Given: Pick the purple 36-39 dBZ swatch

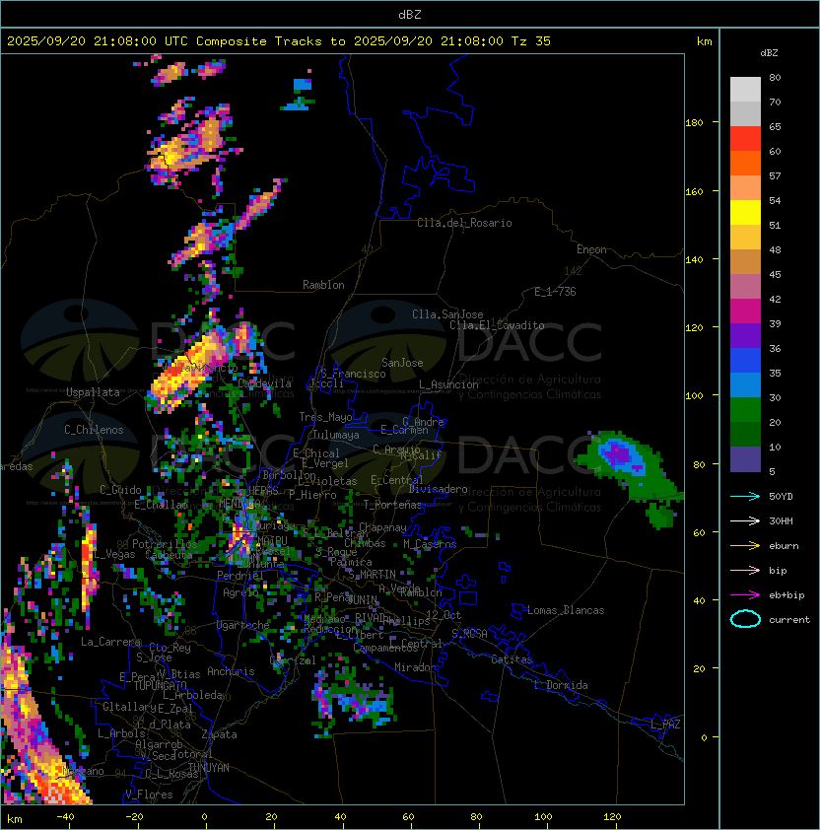Looking at the screenshot, I should (x=745, y=335).
